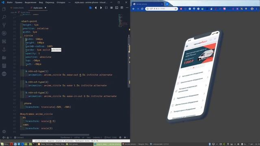The height and width of the screenshot is (146, 260).
Task: Click the pink square extension icon in Chrome
Action: [224, 9]
